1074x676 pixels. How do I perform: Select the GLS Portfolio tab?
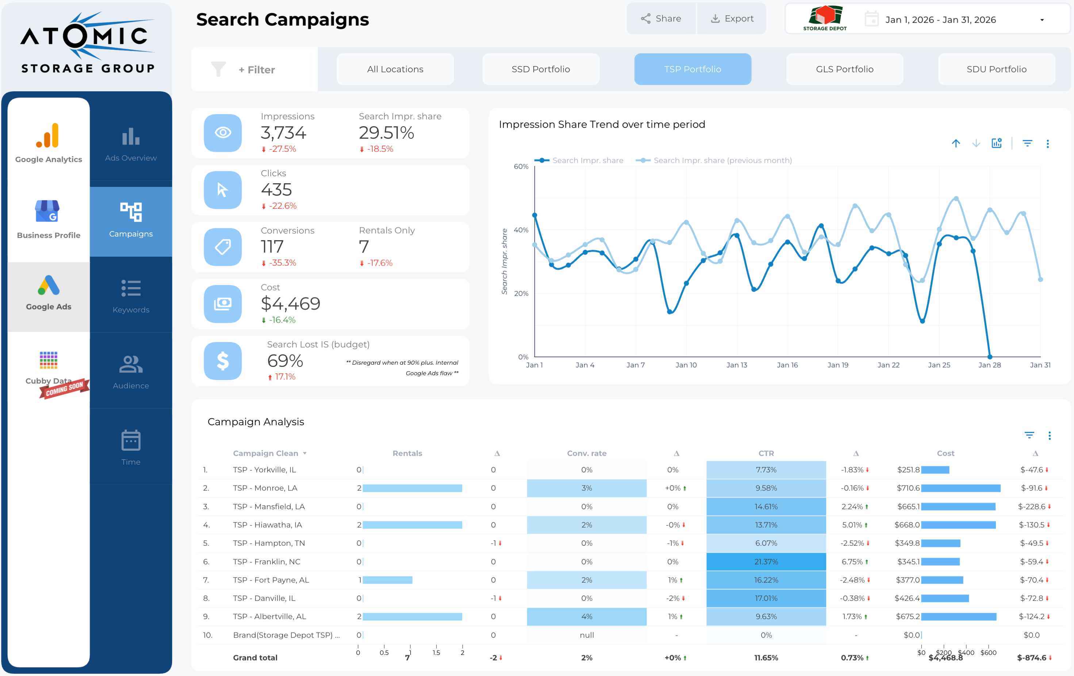pos(844,69)
